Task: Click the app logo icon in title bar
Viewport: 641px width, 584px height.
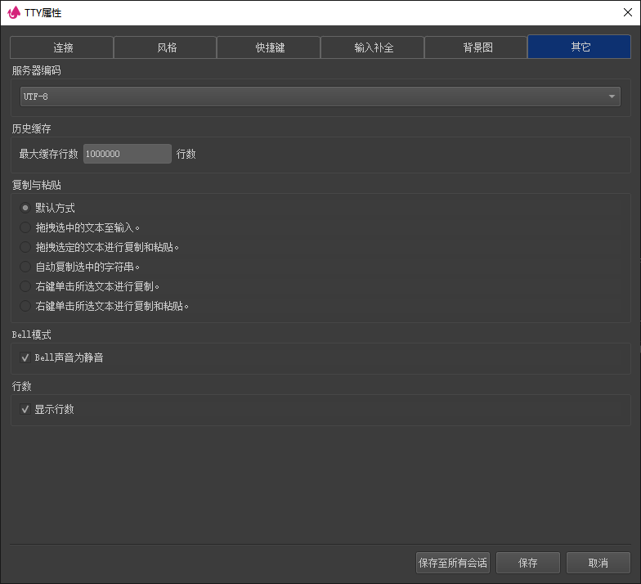Action: tap(13, 12)
